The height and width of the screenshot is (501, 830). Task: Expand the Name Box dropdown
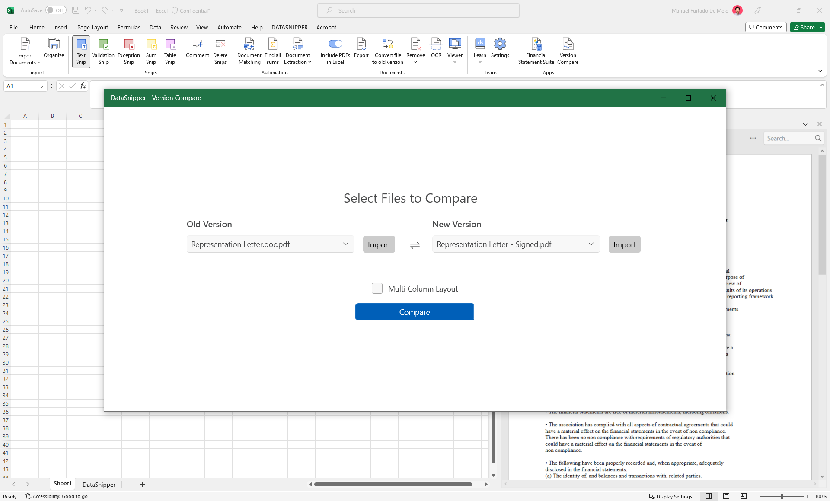(41, 86)
